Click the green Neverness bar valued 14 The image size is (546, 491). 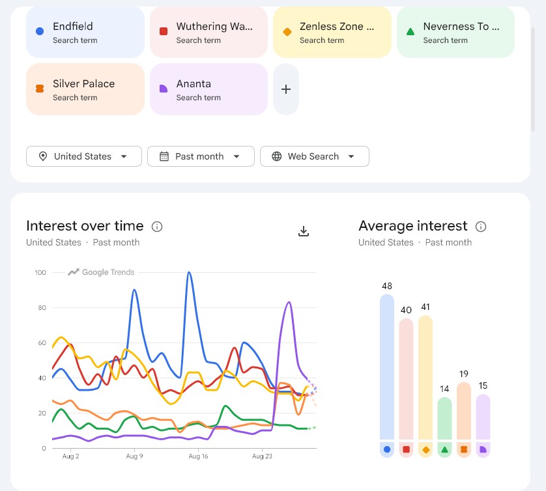444,418
